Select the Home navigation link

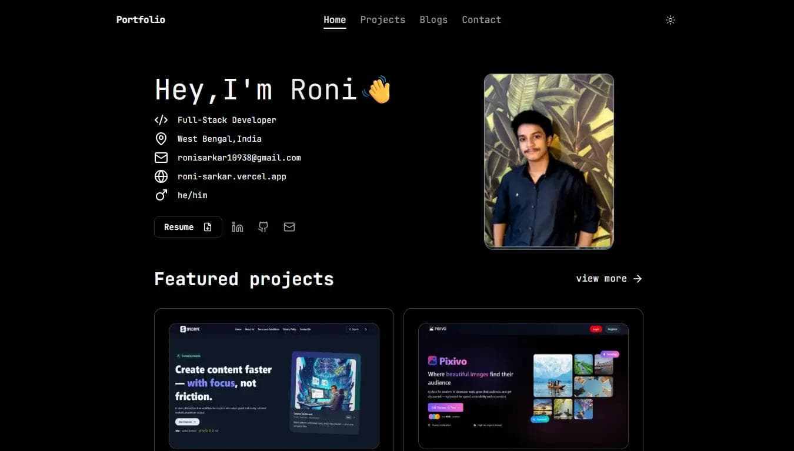(x=334, y=19)
